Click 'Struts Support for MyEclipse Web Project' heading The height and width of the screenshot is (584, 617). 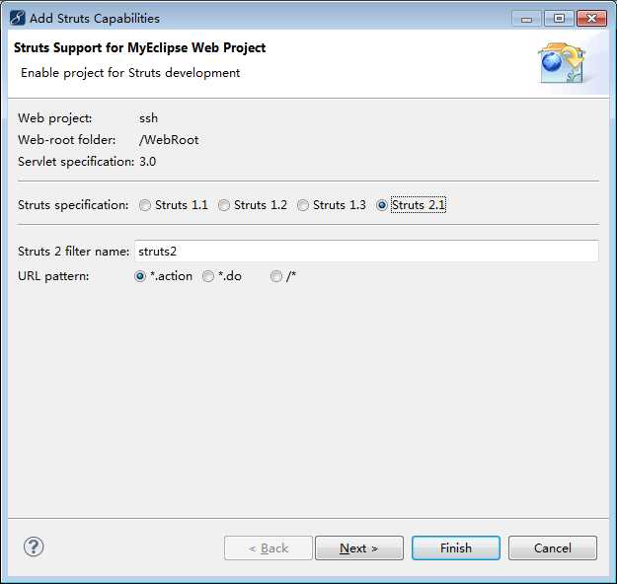tap(140, 48)
